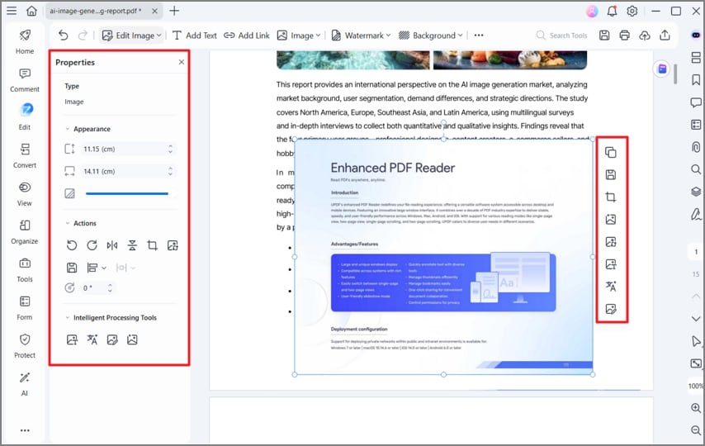Screen dimensions: 705x446
Task: Open the Watermark dropdown
Action: 361,36
